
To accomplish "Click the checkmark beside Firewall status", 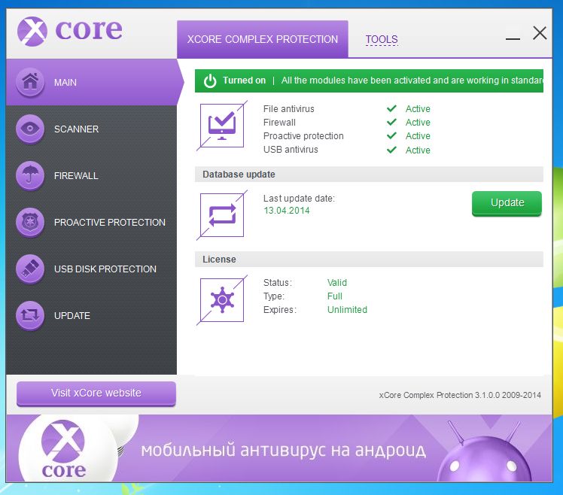I will (391, 122).
